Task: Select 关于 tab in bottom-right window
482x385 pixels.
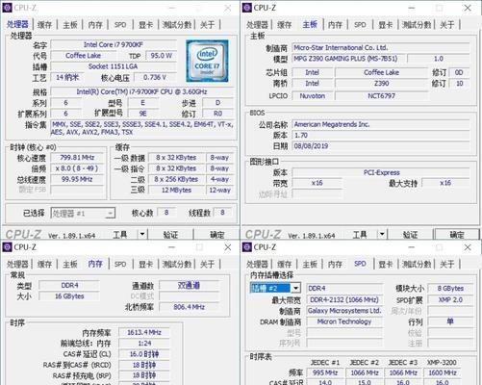Action: [447, 264]
